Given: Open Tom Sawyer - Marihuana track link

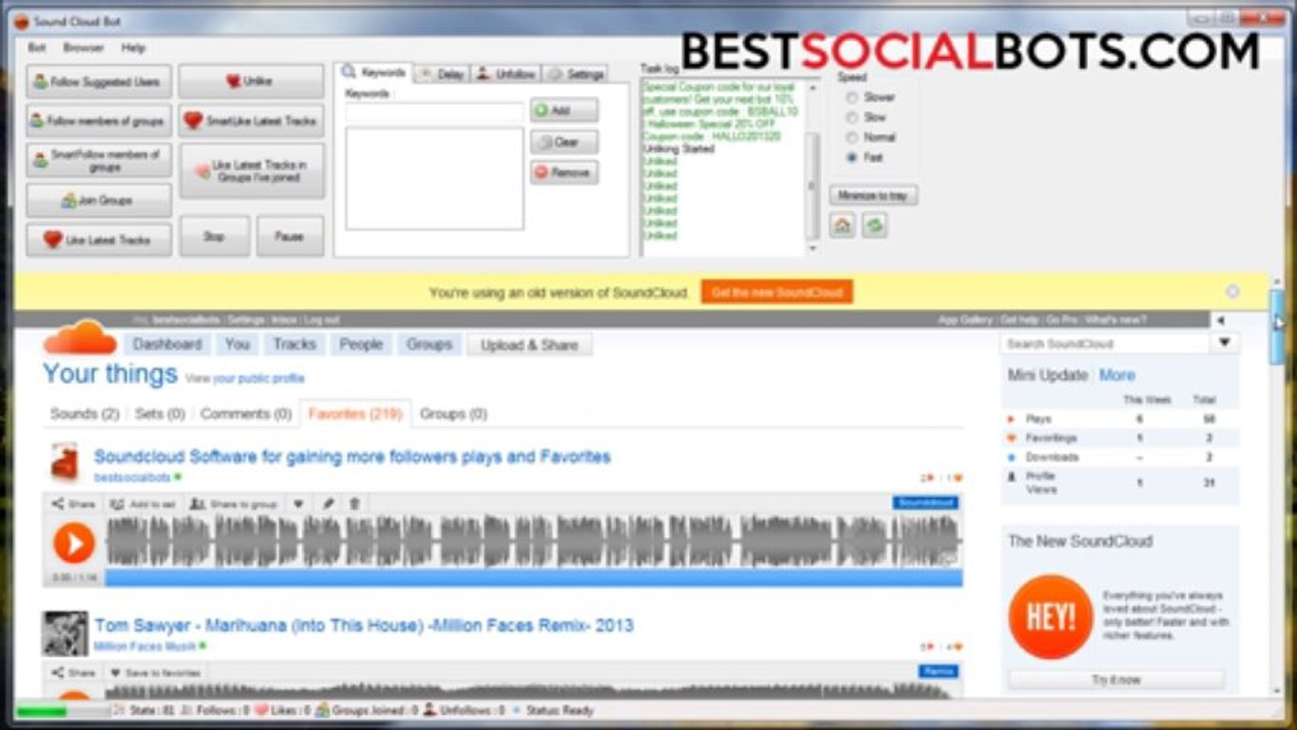Looking at the screenshot, I should [x=364, y=625].
